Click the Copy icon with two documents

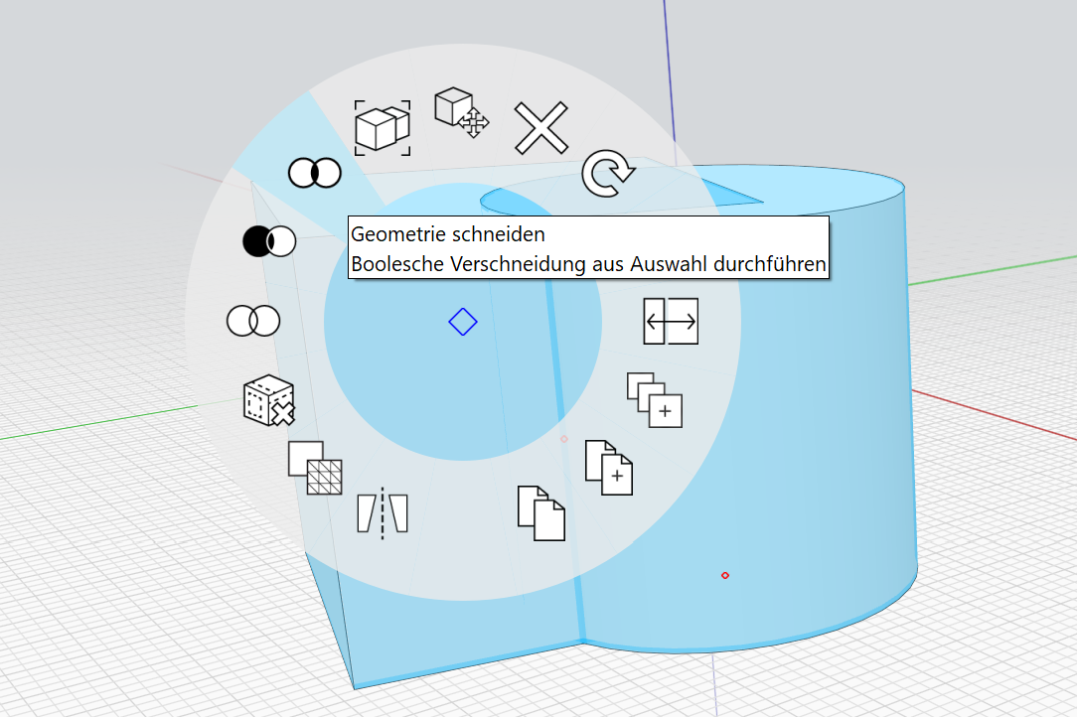[x=540, y=513]
